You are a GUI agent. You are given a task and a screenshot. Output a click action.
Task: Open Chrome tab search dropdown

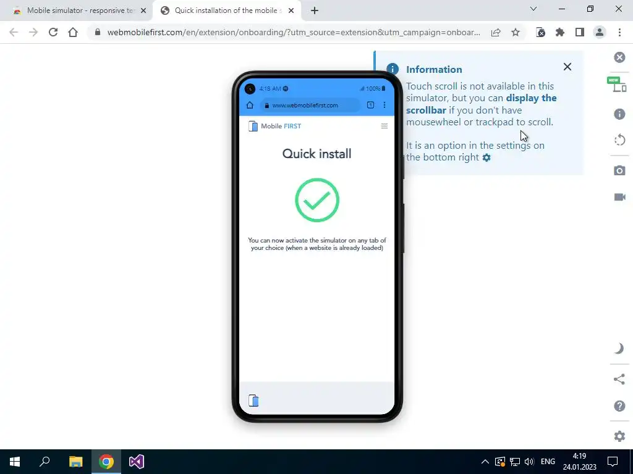[533, 9]
